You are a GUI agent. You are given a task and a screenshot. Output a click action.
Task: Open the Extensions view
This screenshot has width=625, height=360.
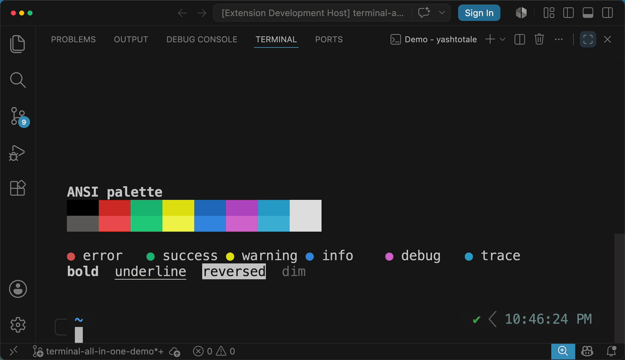click(18, 188)
